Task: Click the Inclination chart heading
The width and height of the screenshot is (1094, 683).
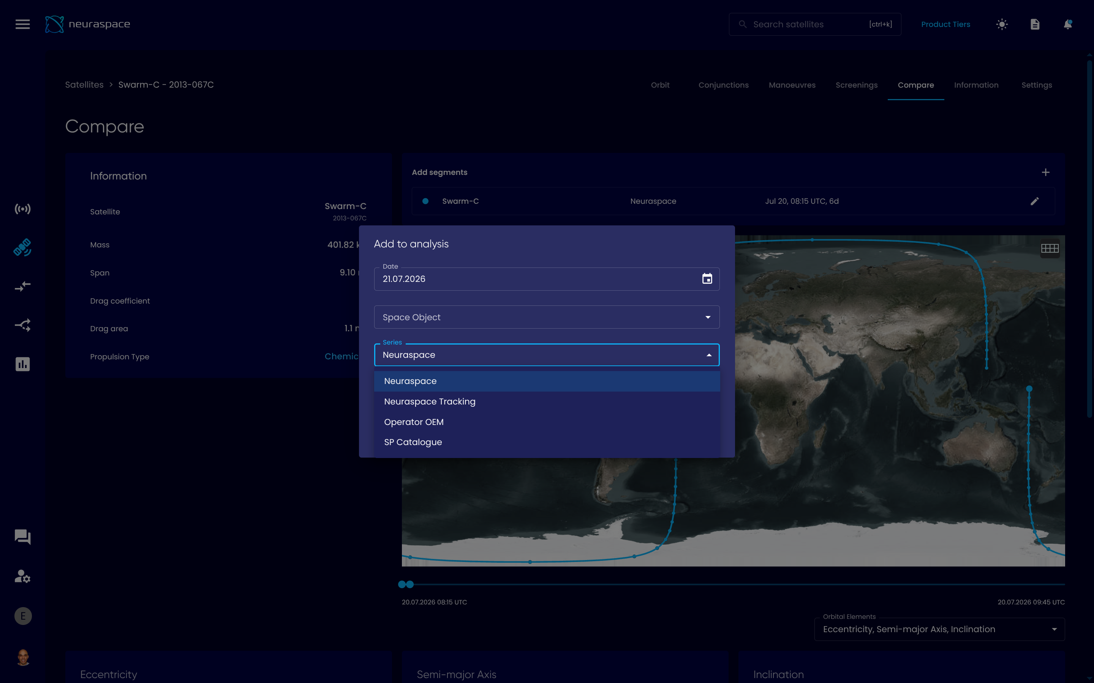Action: 778,674
